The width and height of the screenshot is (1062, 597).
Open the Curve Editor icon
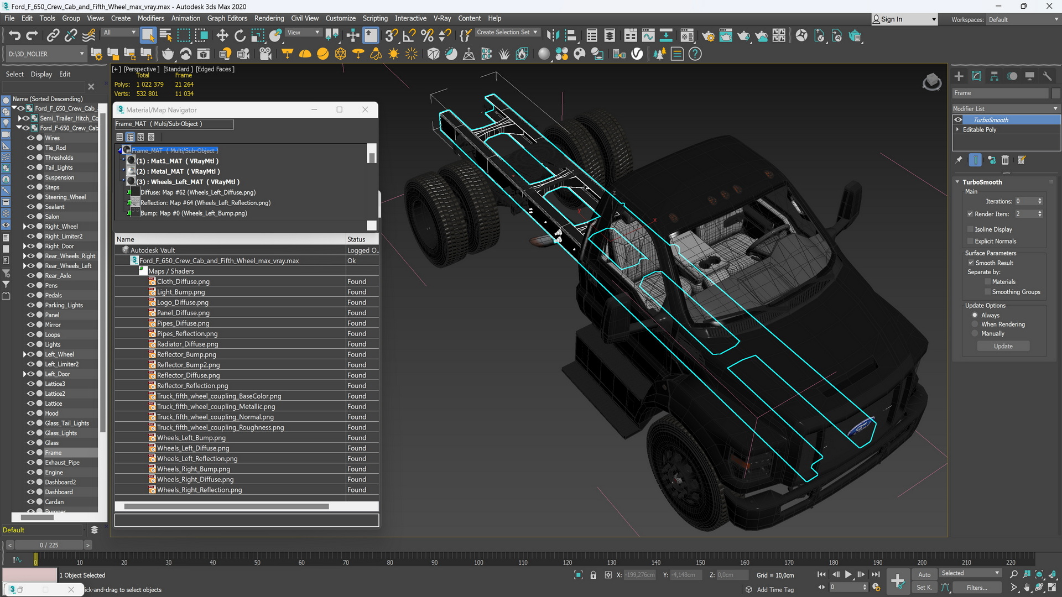click(x=648, y=36)
